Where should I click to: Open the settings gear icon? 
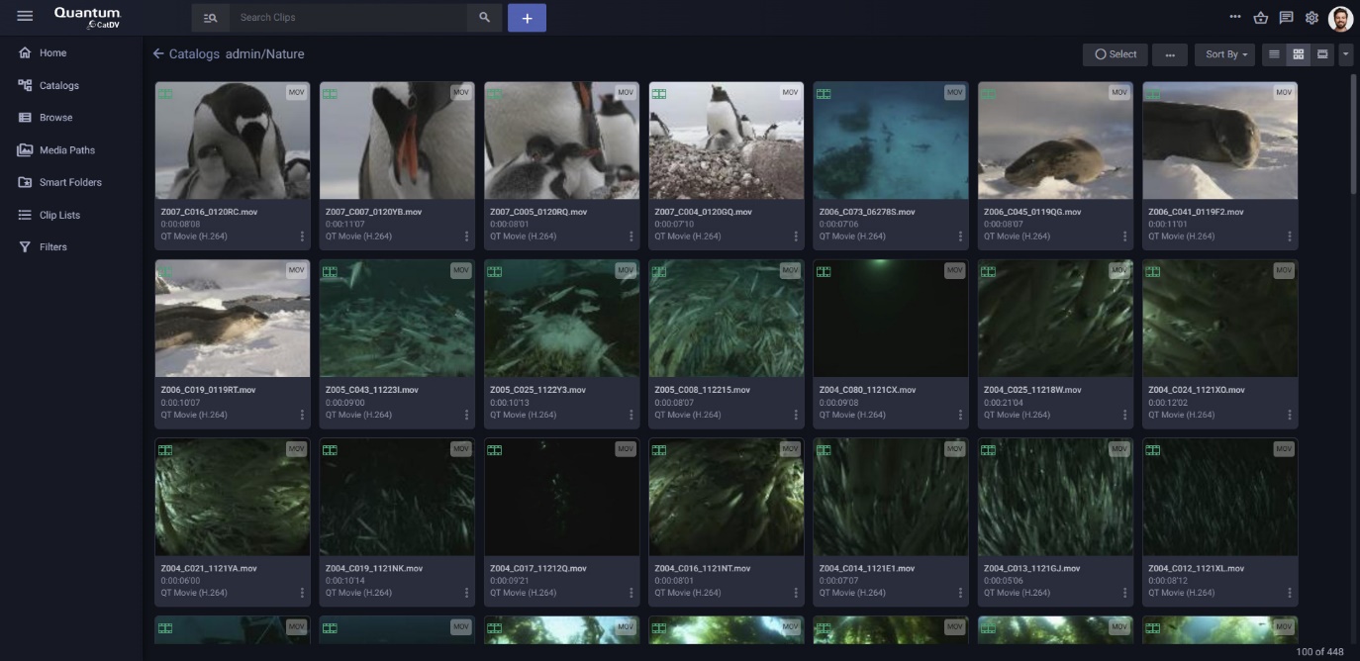[1311, 18]
